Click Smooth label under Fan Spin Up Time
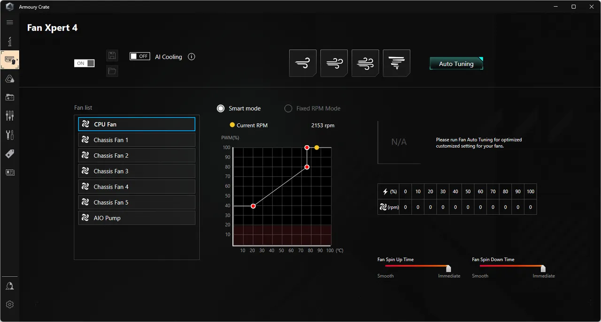The height and width of the screenshot is (322, 601). (385, 276)
